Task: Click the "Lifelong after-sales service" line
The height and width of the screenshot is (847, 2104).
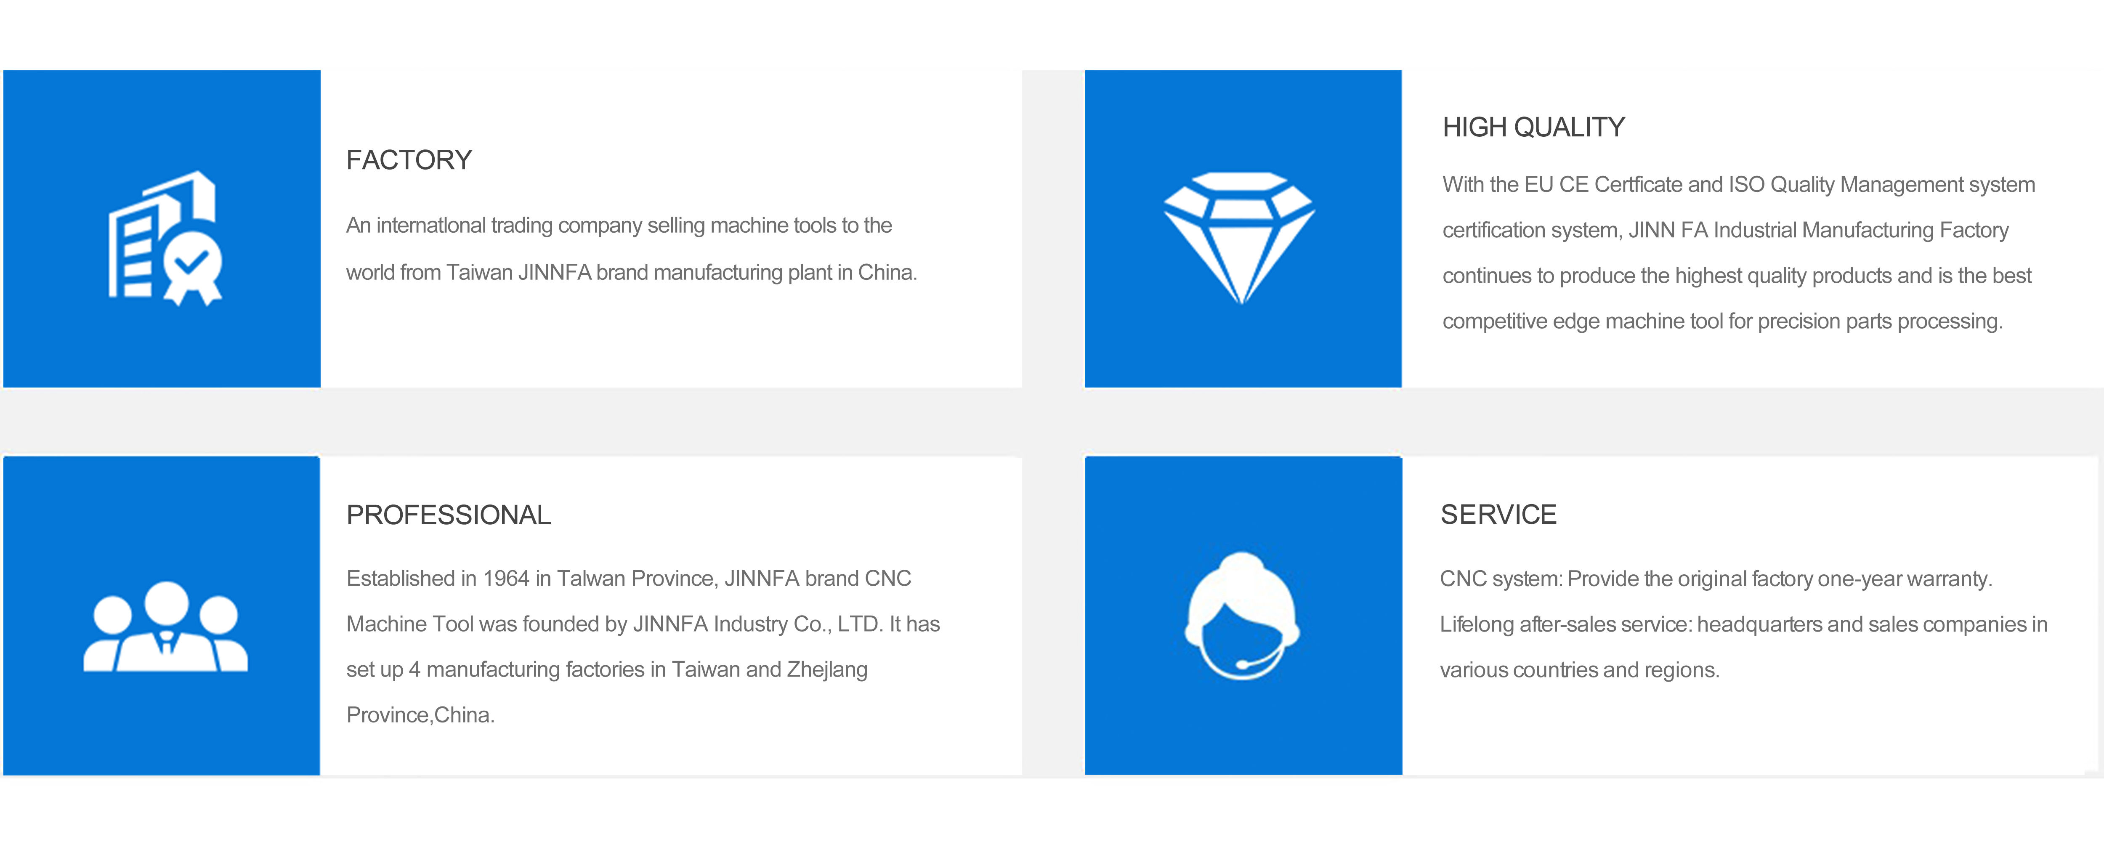Action: coord(1743,625)
